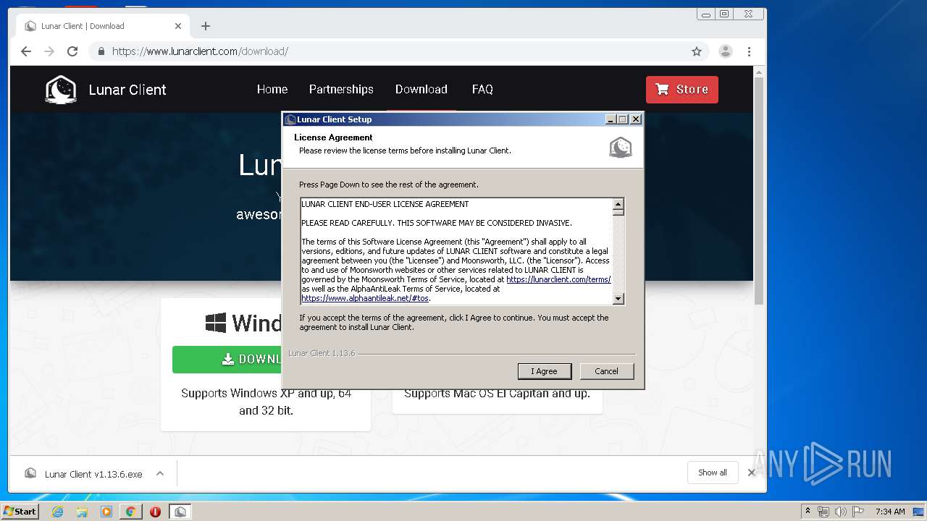The width and height of the screenshot is (927, 521).
Task: Select the Lunar Client | Download tab
Action: coord(101,26)
